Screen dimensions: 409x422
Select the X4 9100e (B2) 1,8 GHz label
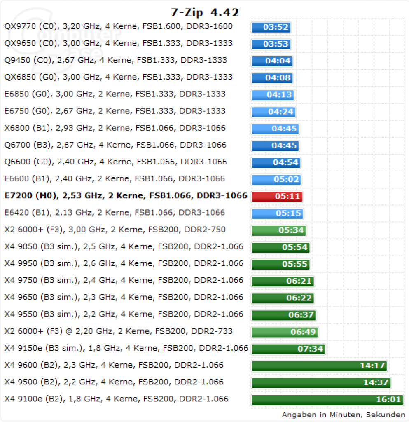pyautogui.click(x=116, y=399)
